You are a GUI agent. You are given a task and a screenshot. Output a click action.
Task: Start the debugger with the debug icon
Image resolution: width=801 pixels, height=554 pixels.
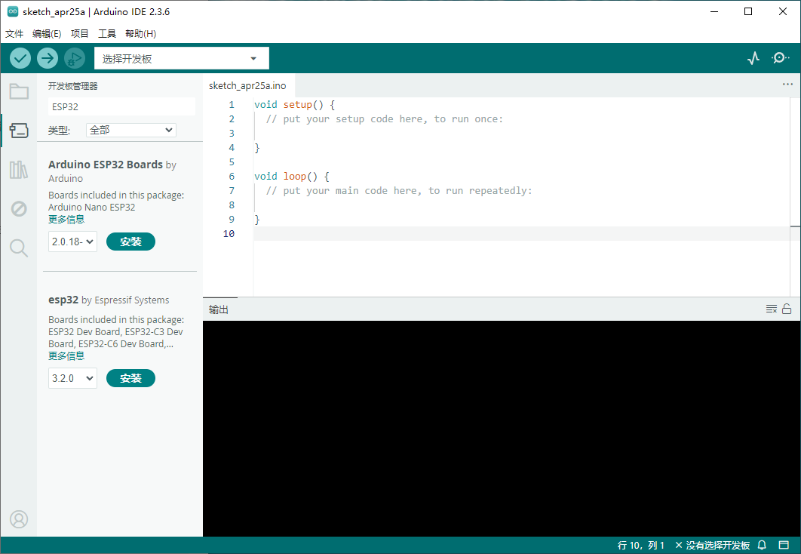tap(75, 58)
